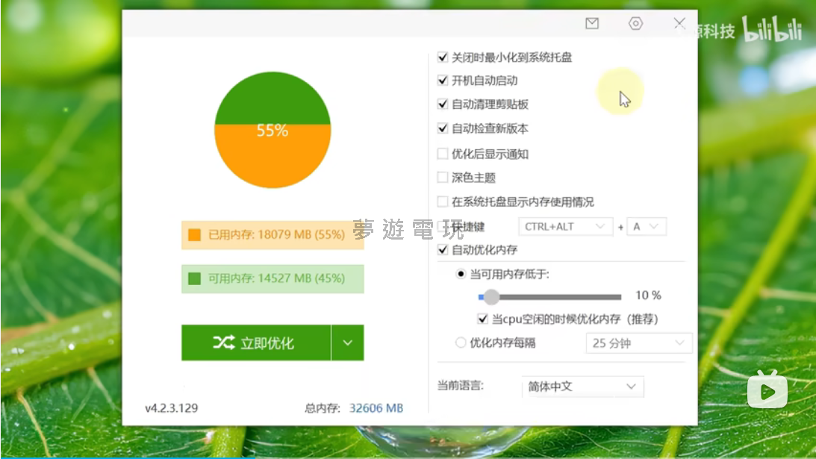Open the hexagon settings icon
This screenshot has height=459, width=816.
coord(635,23)
